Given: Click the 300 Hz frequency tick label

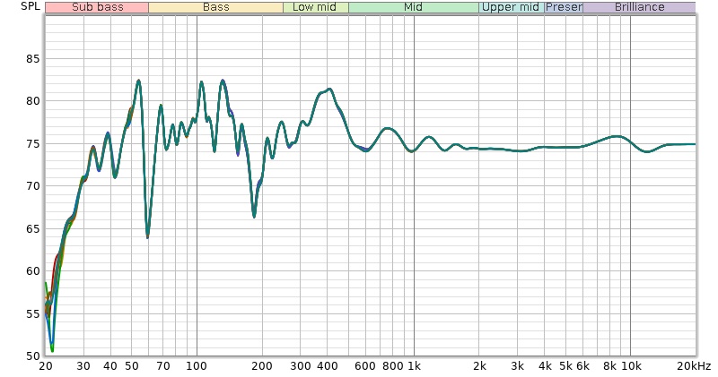Looking at the screenshot, I should (x=301, y=366).
